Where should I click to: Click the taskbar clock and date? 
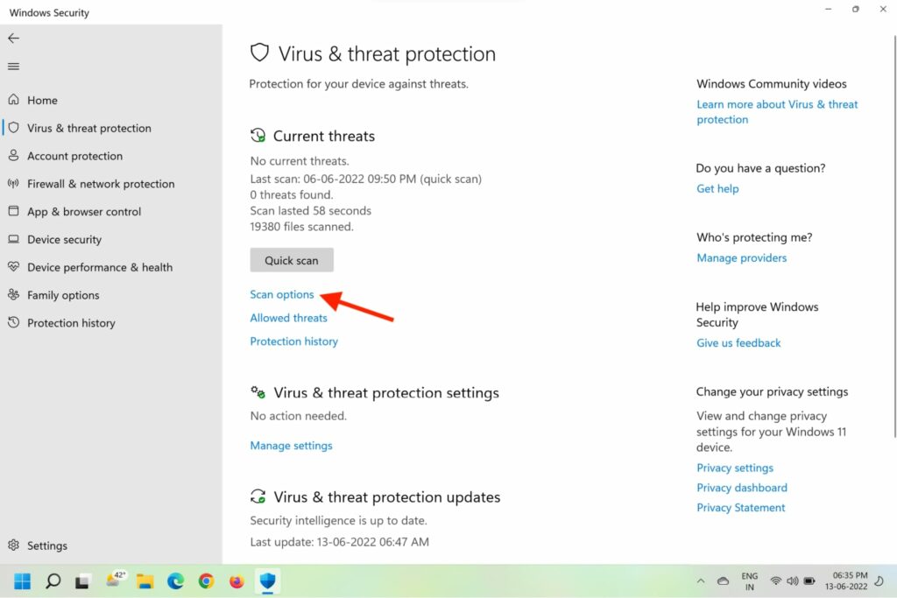coord(850,580)
